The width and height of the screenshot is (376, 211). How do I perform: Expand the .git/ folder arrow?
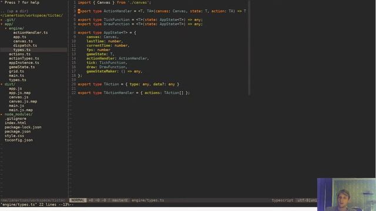[1, 20]
